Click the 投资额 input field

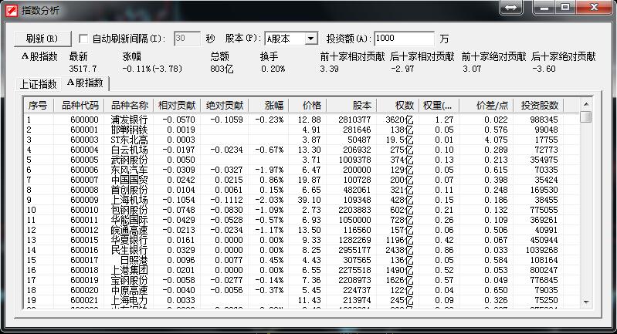click(404, 39)
